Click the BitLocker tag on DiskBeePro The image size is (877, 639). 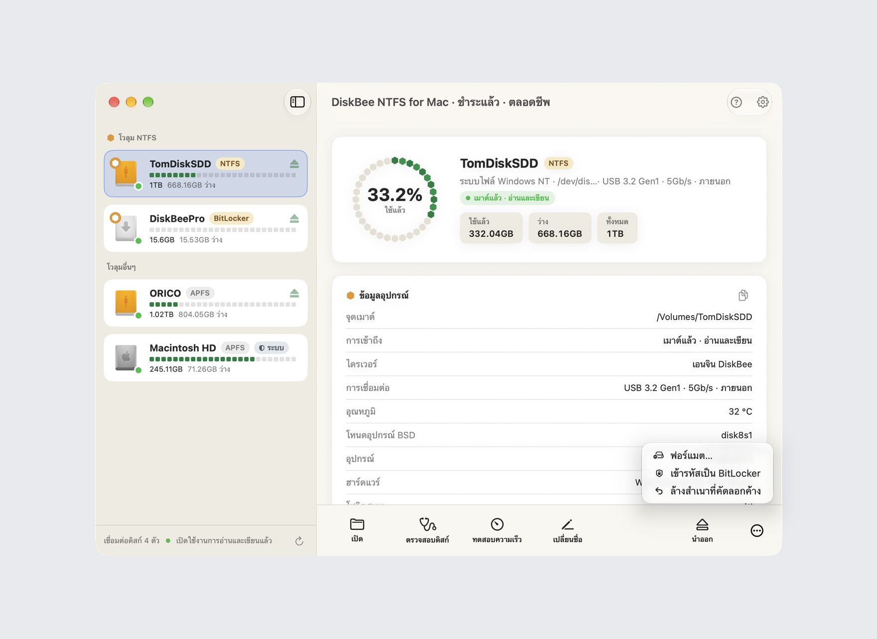click(x=231, y=218)
